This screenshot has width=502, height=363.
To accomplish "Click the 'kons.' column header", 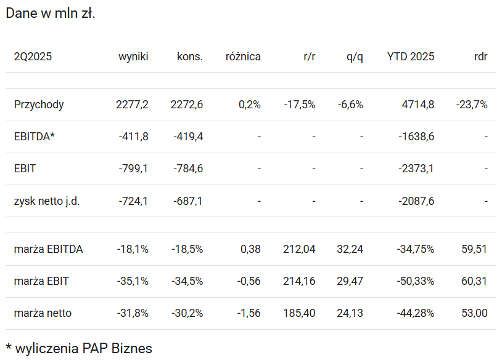I will [x=189, y=57].
